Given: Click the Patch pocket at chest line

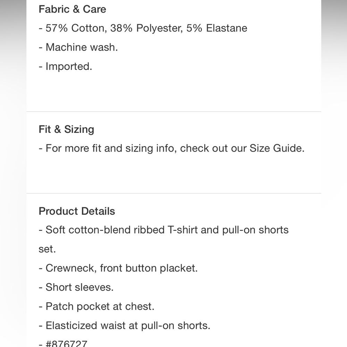Looking at the screenshot, I should pyautogui.click(x=96, y=306).
